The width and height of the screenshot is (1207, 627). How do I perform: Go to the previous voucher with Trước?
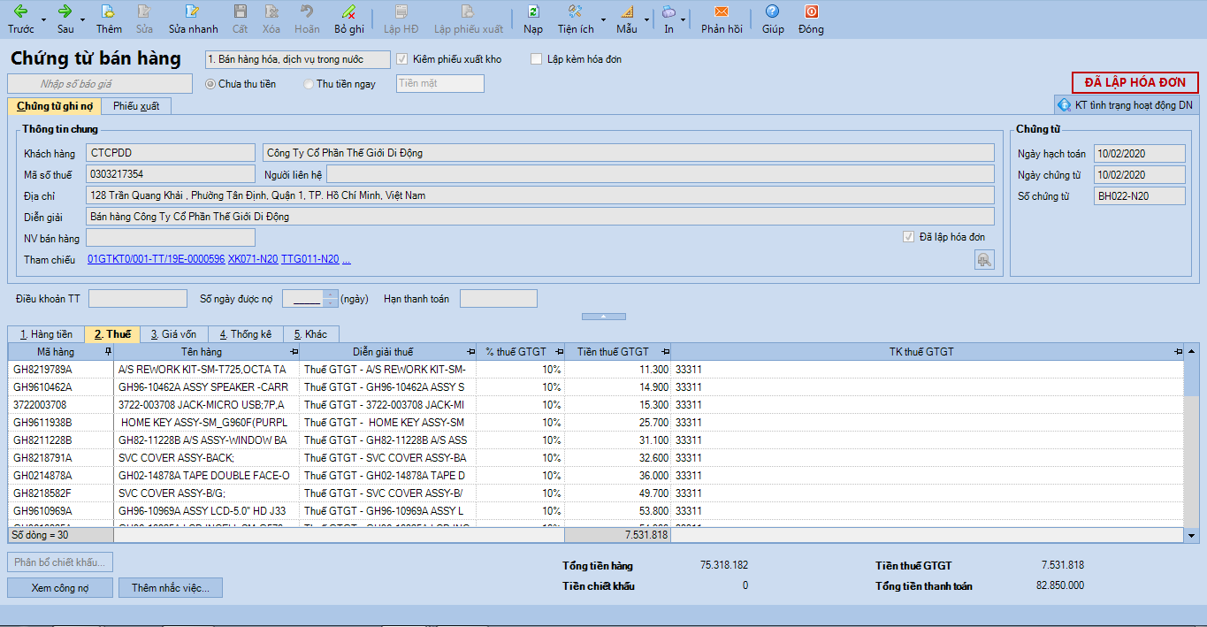20,19
